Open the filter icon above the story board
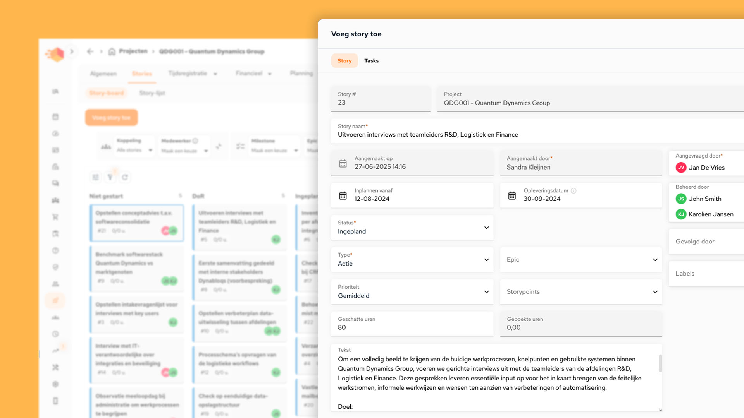Image resolution: width=744 pixels, height=418 pixels. [110, 177]
